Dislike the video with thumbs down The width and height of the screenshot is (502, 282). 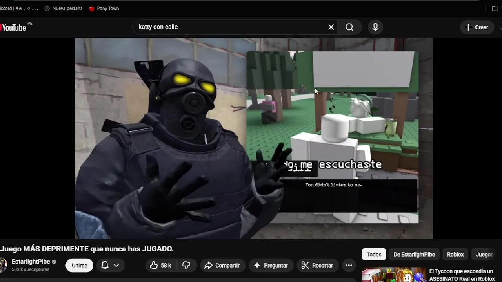(x=186, y=265)
